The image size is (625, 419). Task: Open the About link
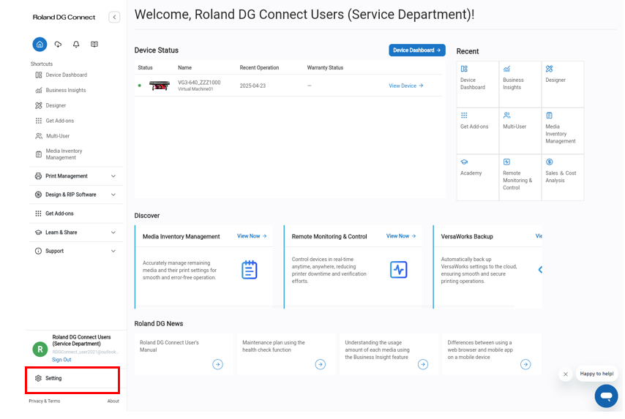point(113,401)
